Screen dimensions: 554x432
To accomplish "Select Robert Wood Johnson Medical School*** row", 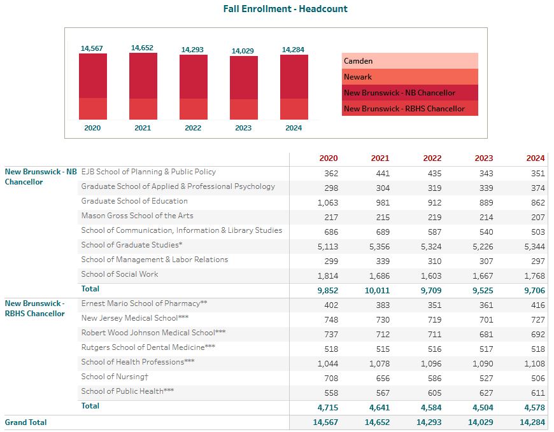I will point(313,334).
